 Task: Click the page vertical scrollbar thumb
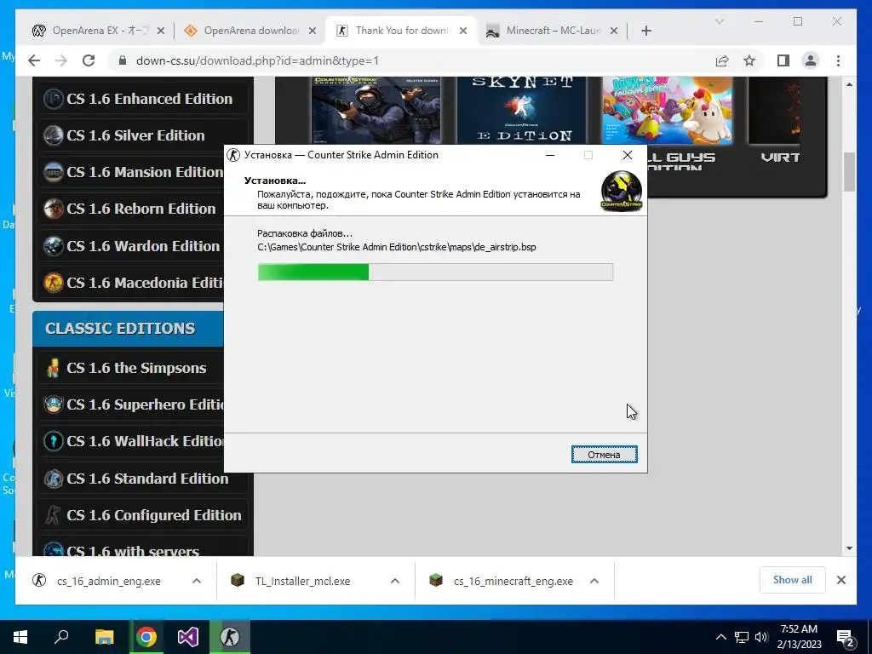[x=849, y=172]
